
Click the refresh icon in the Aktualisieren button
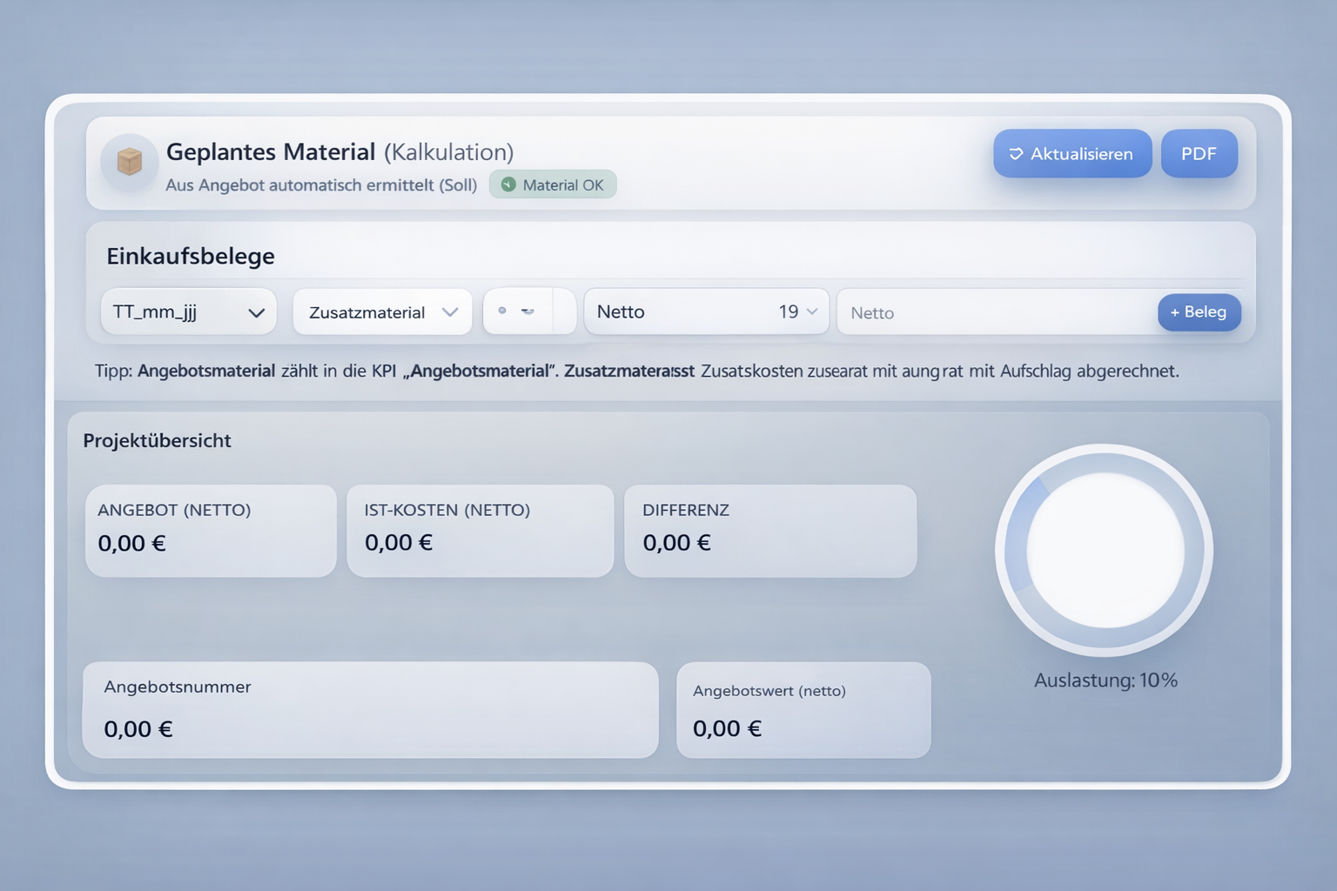click(1015, 154)
